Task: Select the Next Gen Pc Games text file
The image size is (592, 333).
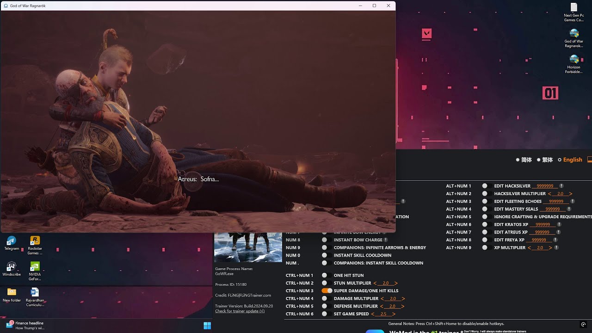Action: [574, 12]
